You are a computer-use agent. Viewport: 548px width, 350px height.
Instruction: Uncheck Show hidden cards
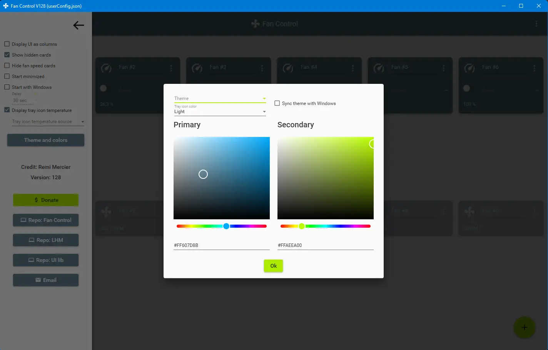[x=7, y=55]
